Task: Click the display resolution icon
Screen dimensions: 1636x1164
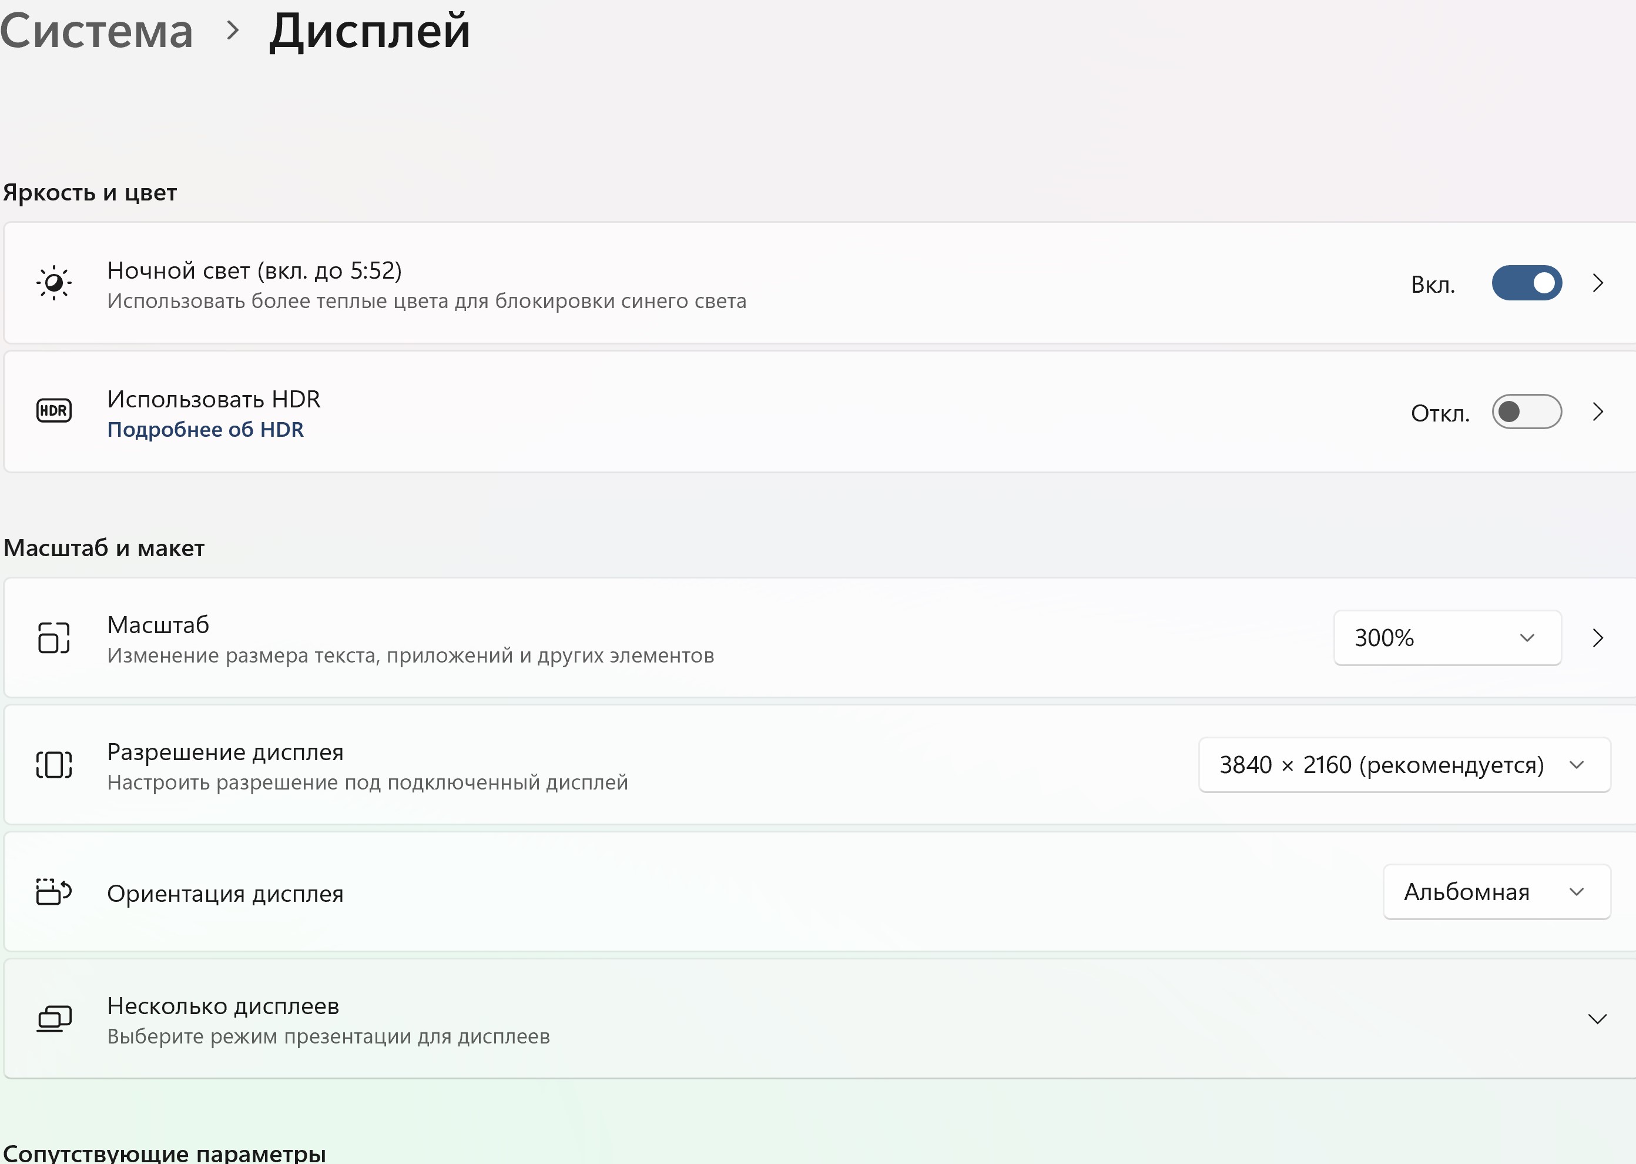Action: tap(53, 765)
